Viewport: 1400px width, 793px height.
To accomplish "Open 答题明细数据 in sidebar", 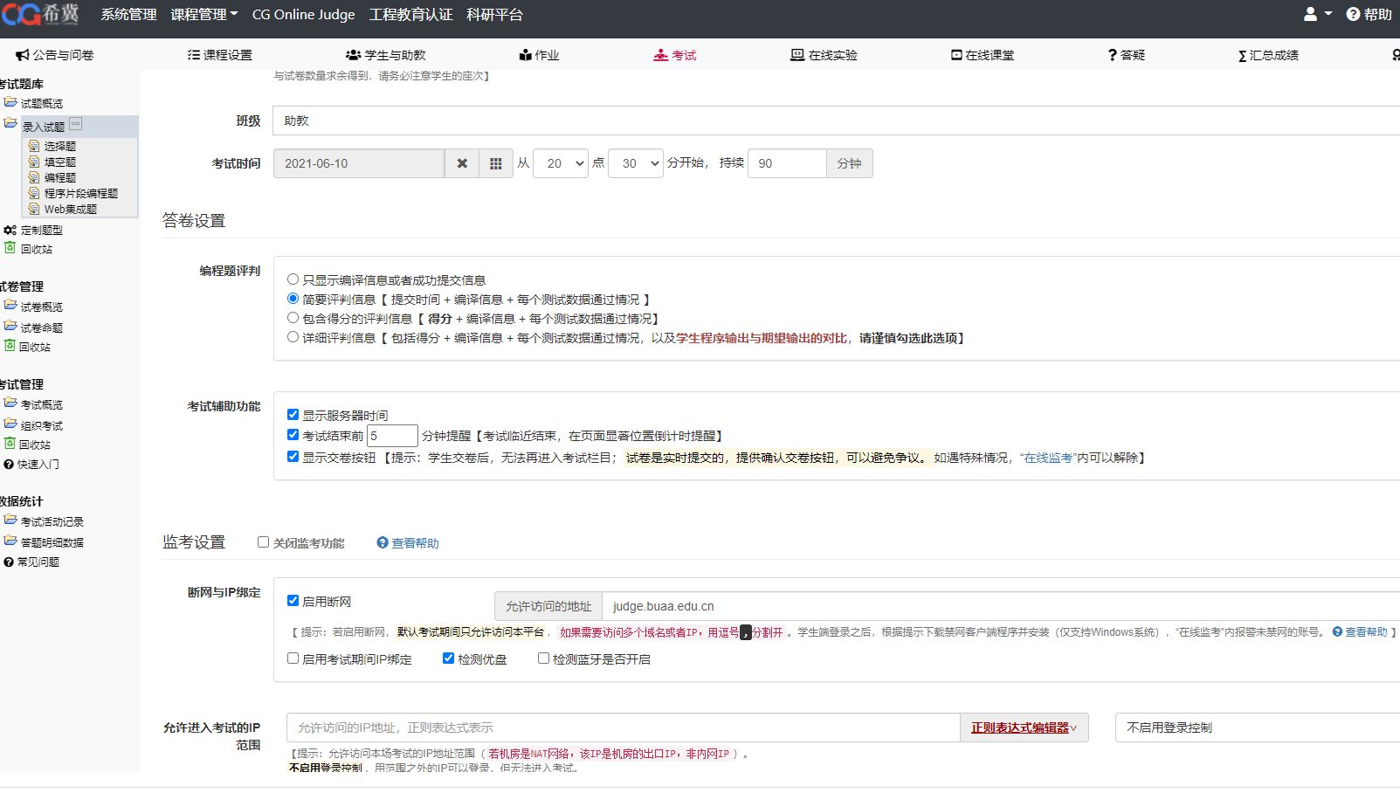I will tap(52, 543).
